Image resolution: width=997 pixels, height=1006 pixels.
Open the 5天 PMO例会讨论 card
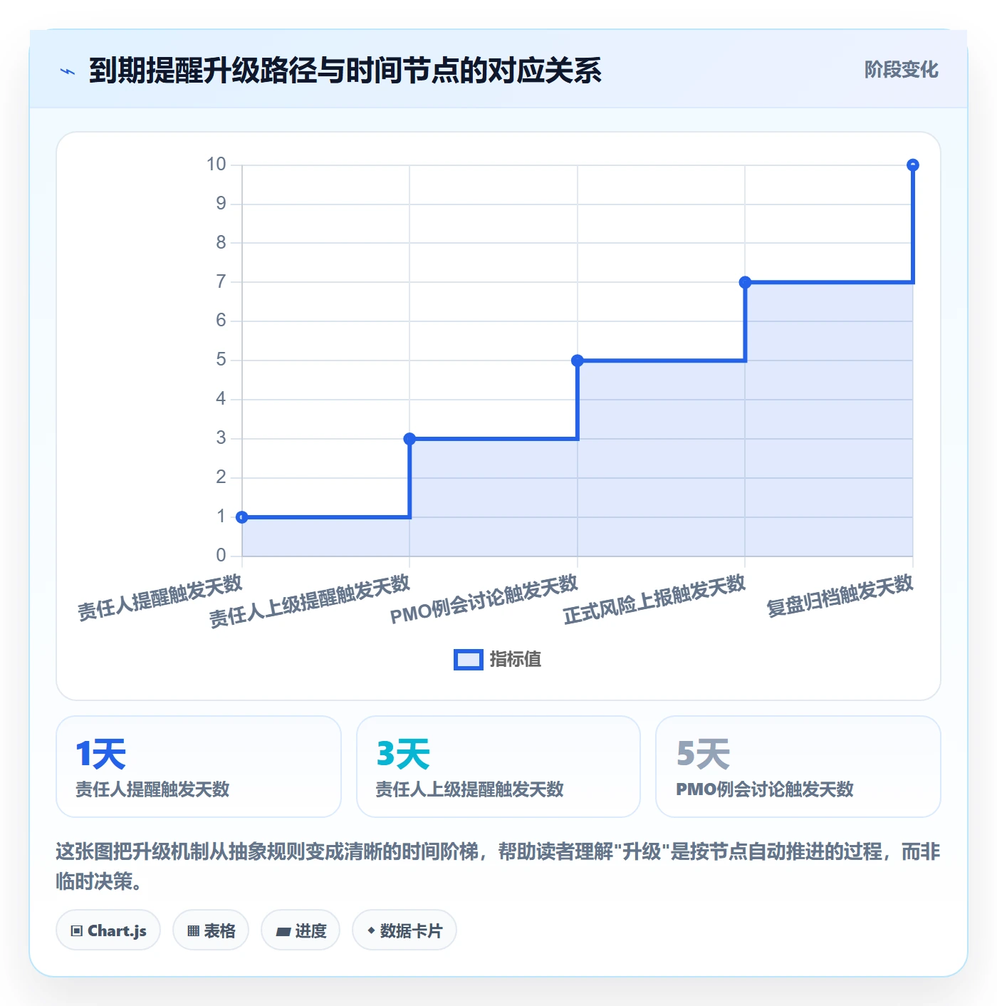[x=798, y=767]
